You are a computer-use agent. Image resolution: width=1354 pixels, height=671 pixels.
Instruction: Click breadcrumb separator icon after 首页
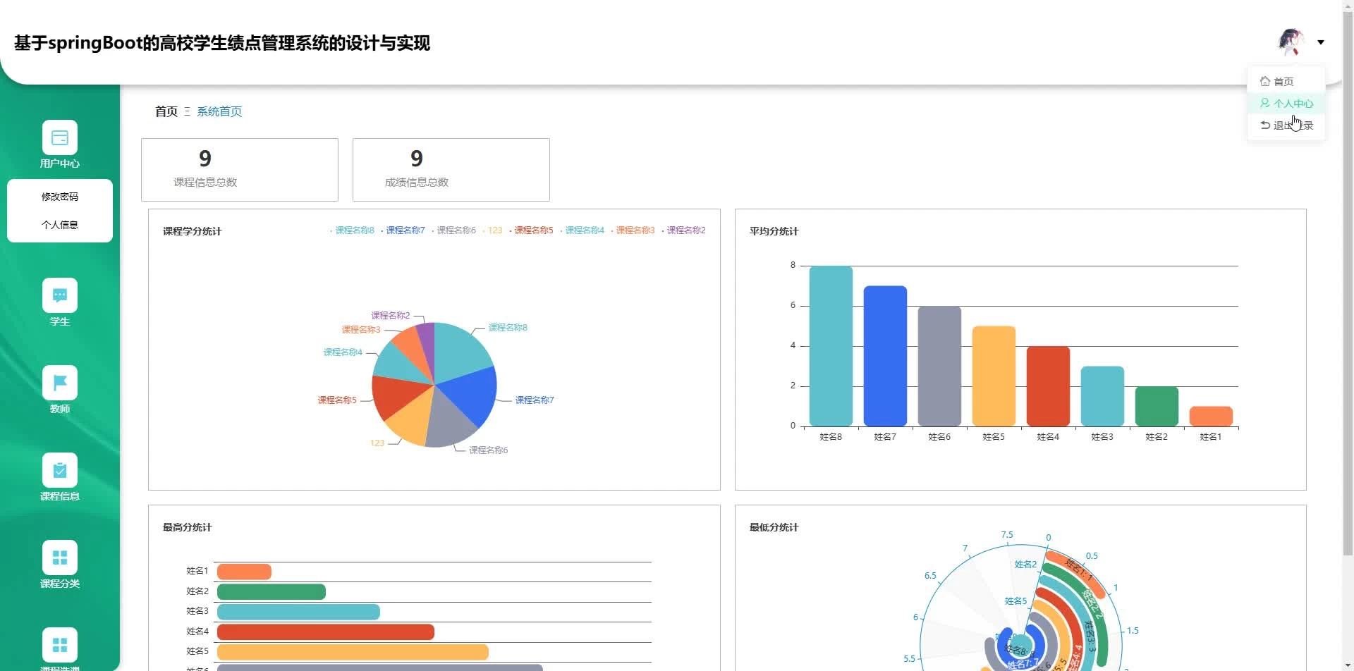pyautogui.click(x=187, y=111)
